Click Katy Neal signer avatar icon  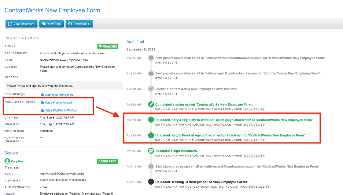pyautogui.click(x=7, y=161)
